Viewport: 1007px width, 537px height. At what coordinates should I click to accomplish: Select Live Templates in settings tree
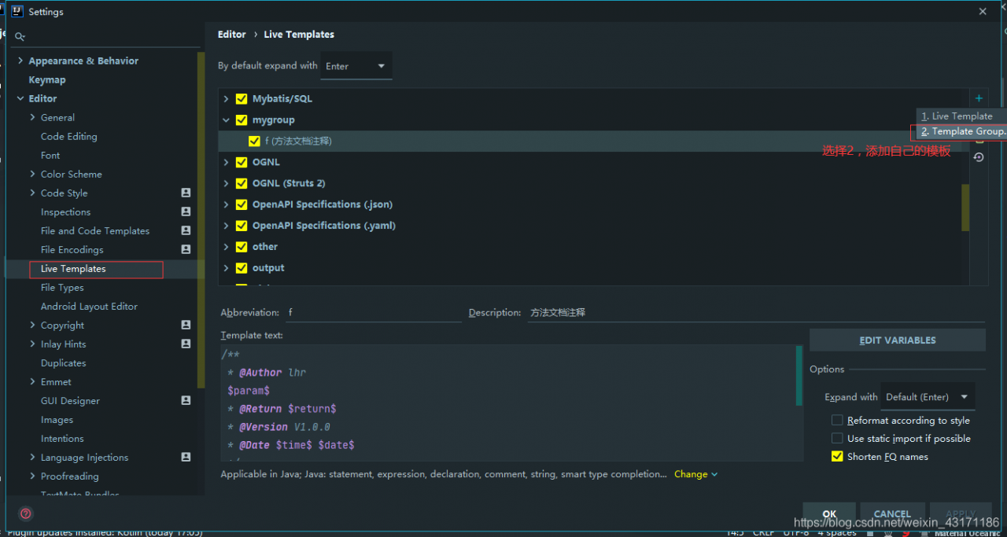(x=73, y=269)
